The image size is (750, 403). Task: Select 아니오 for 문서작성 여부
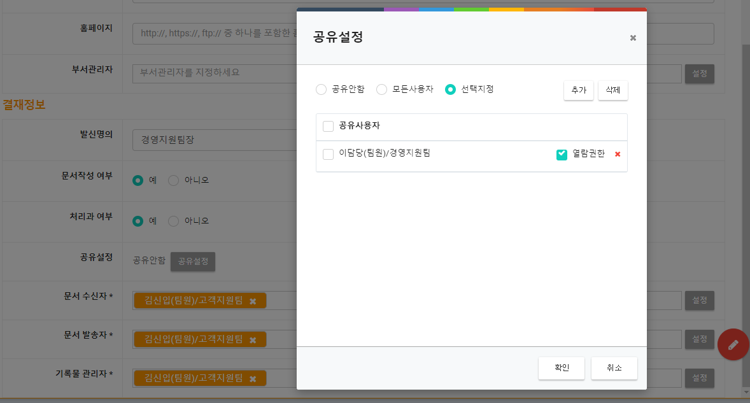coord(174,181)
